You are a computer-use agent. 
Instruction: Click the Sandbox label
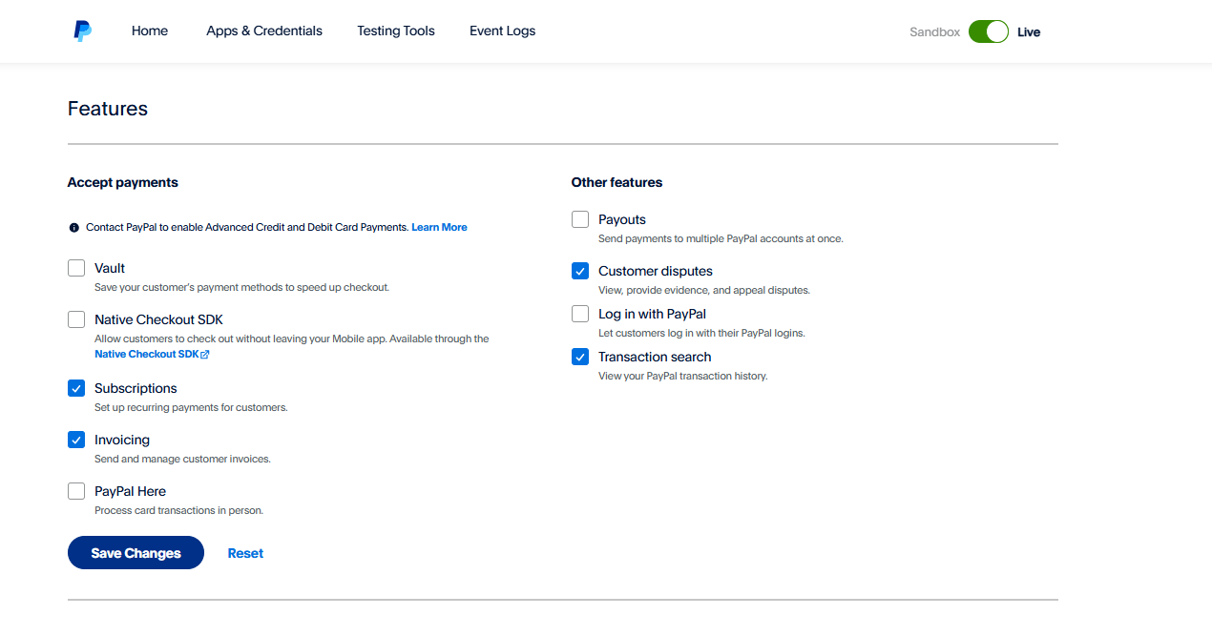pyautogui.click(x=934, y=32)
